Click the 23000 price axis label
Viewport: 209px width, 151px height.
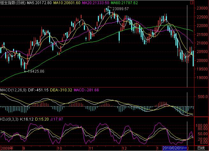202,8
